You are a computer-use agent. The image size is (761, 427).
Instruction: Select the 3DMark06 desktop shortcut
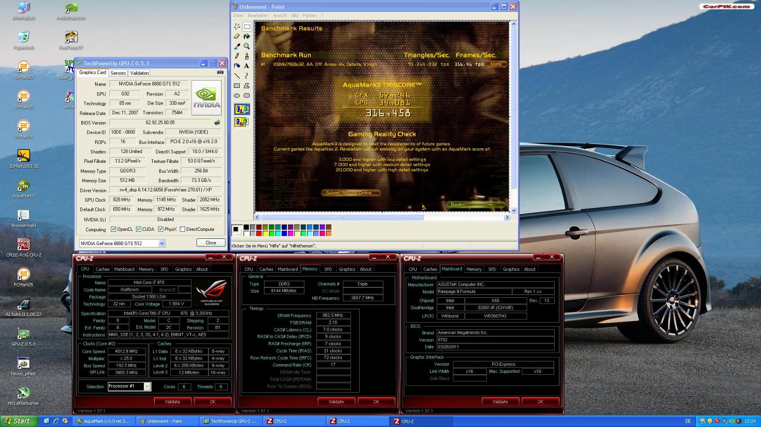pos(23,129)
